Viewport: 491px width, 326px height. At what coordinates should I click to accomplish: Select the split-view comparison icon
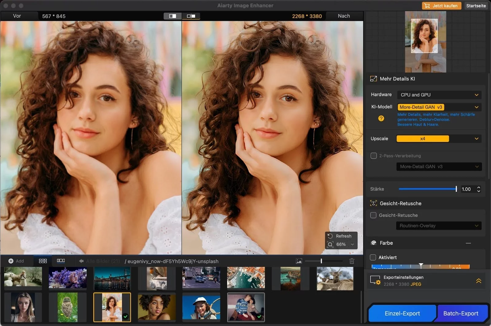tap(173, 16)
